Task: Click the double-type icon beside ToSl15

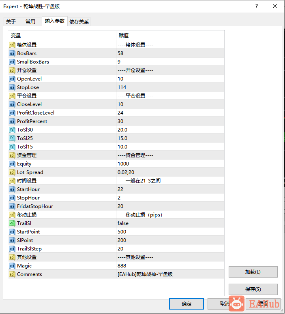Action: tap(12, 147)
